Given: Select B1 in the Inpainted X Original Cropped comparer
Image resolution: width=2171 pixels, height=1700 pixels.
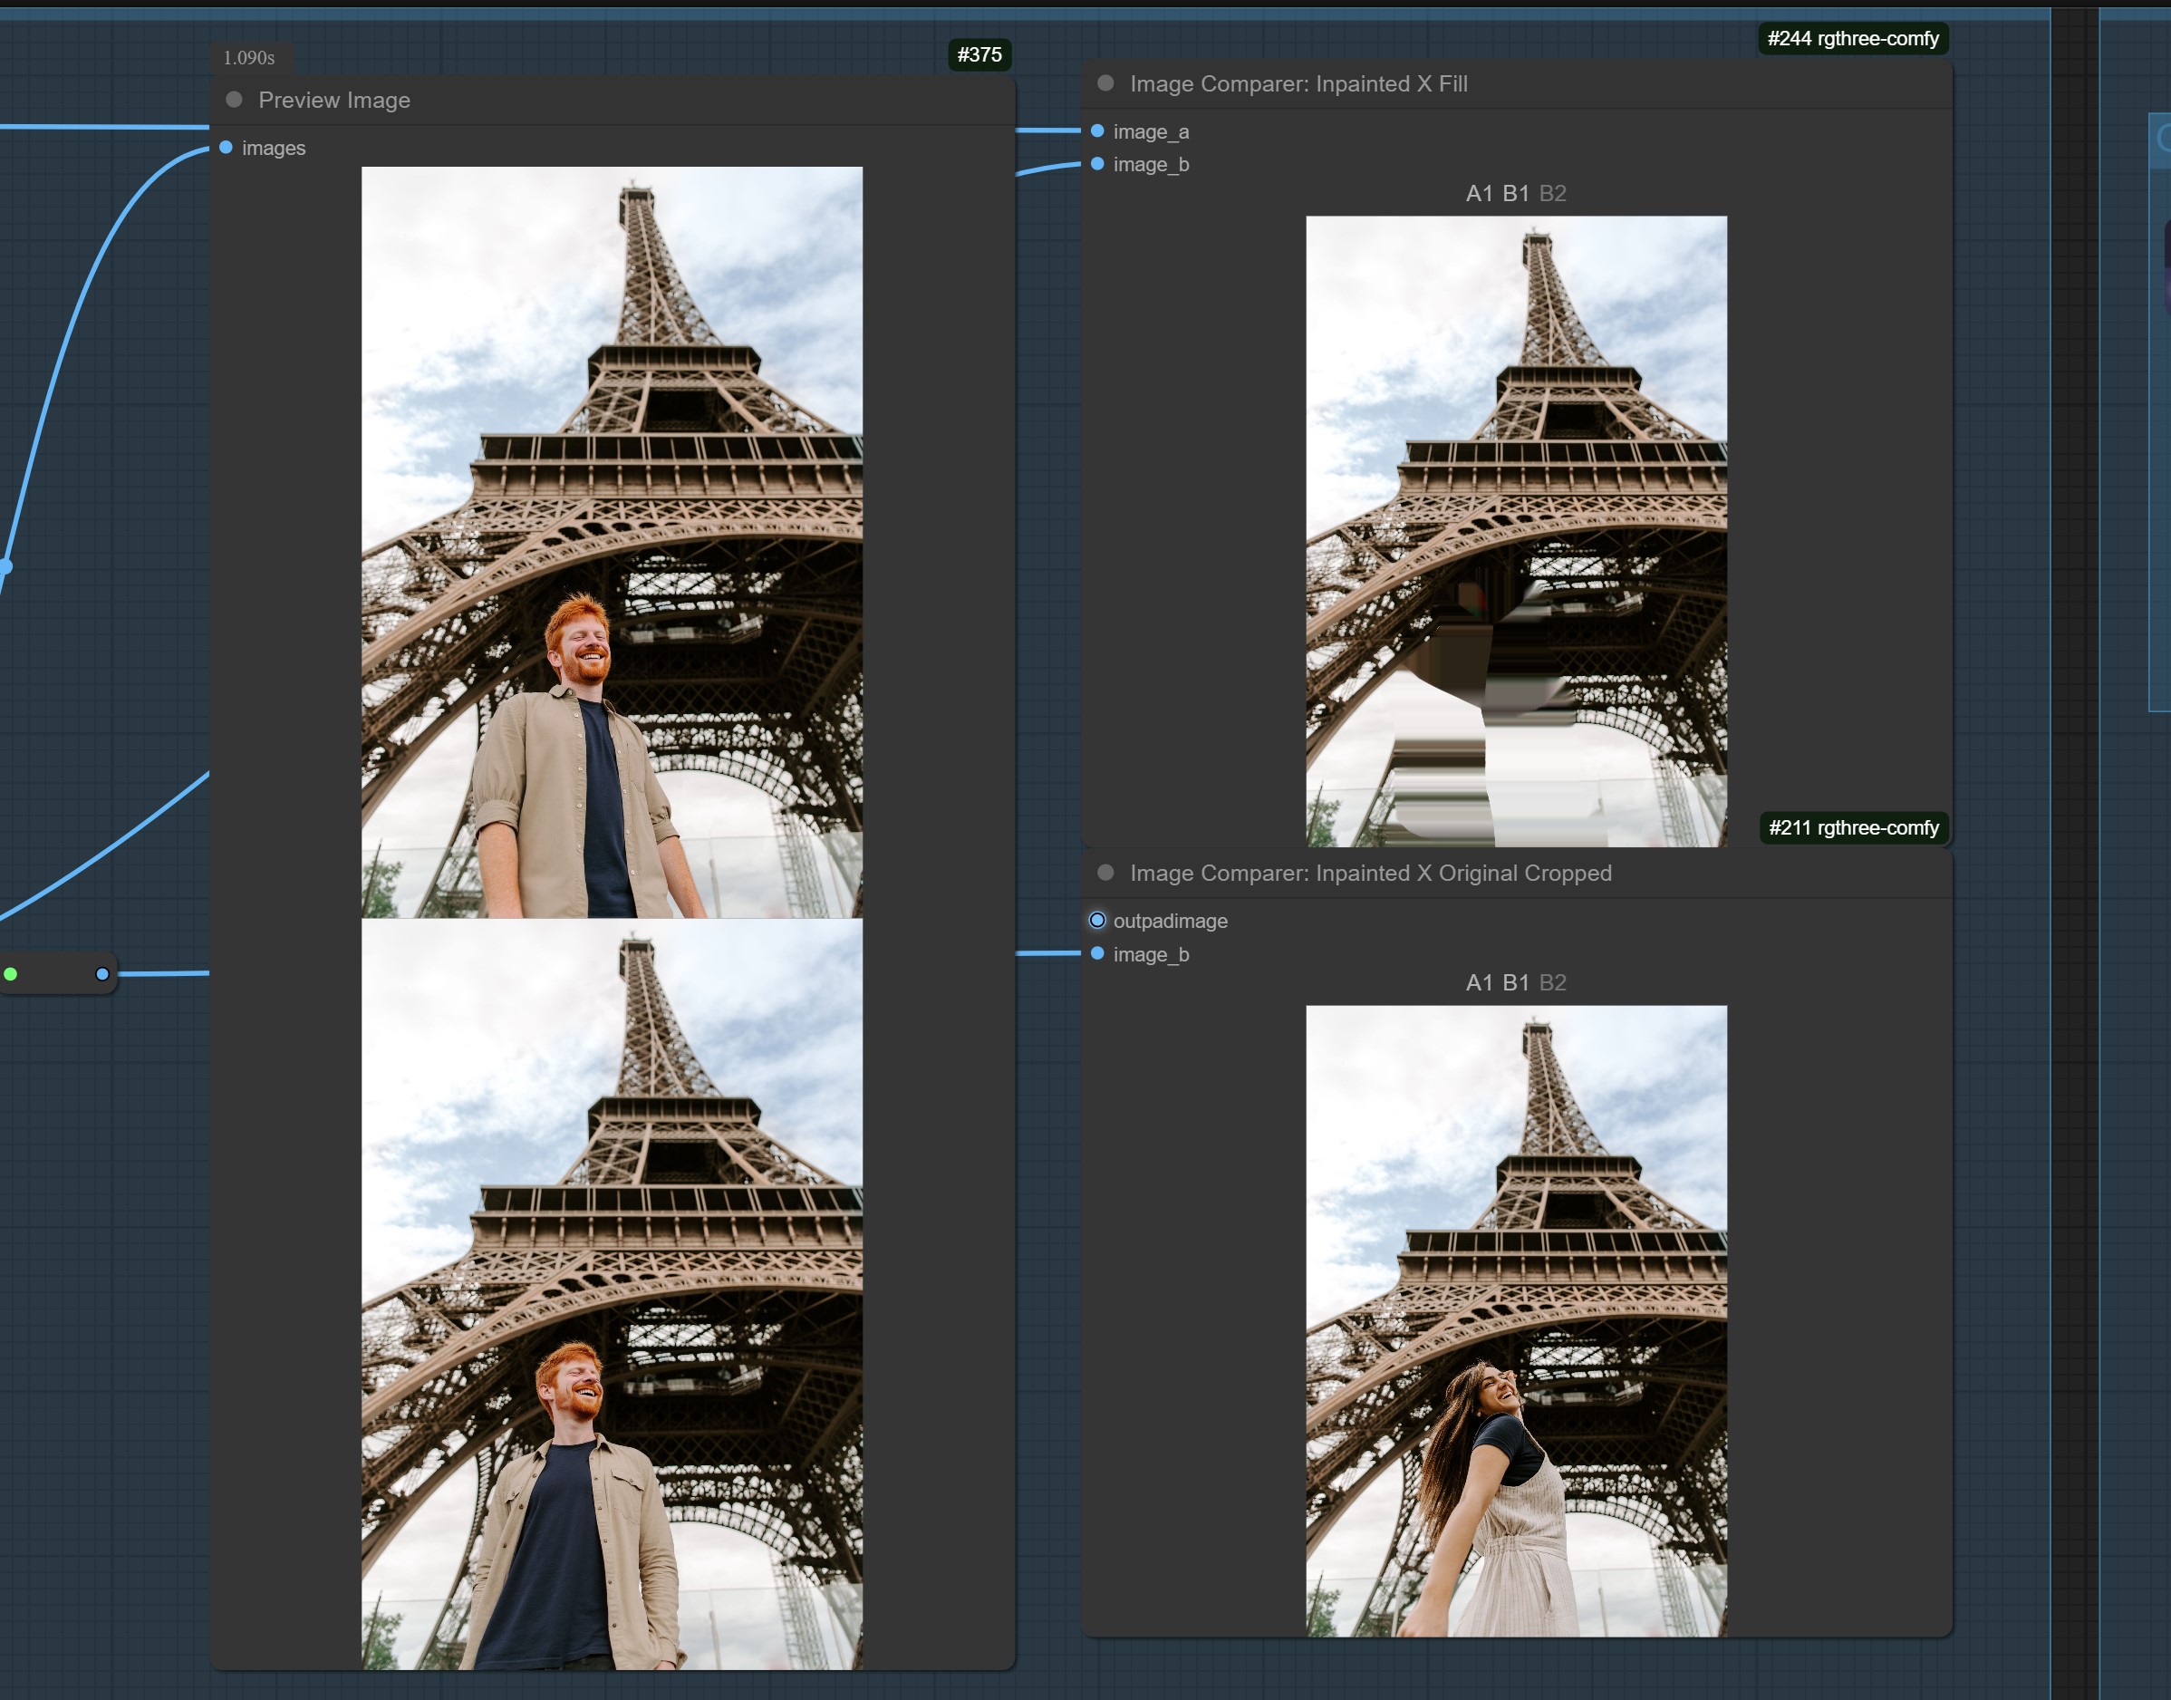Looking at the screenshot, I should coord(1515,982).
